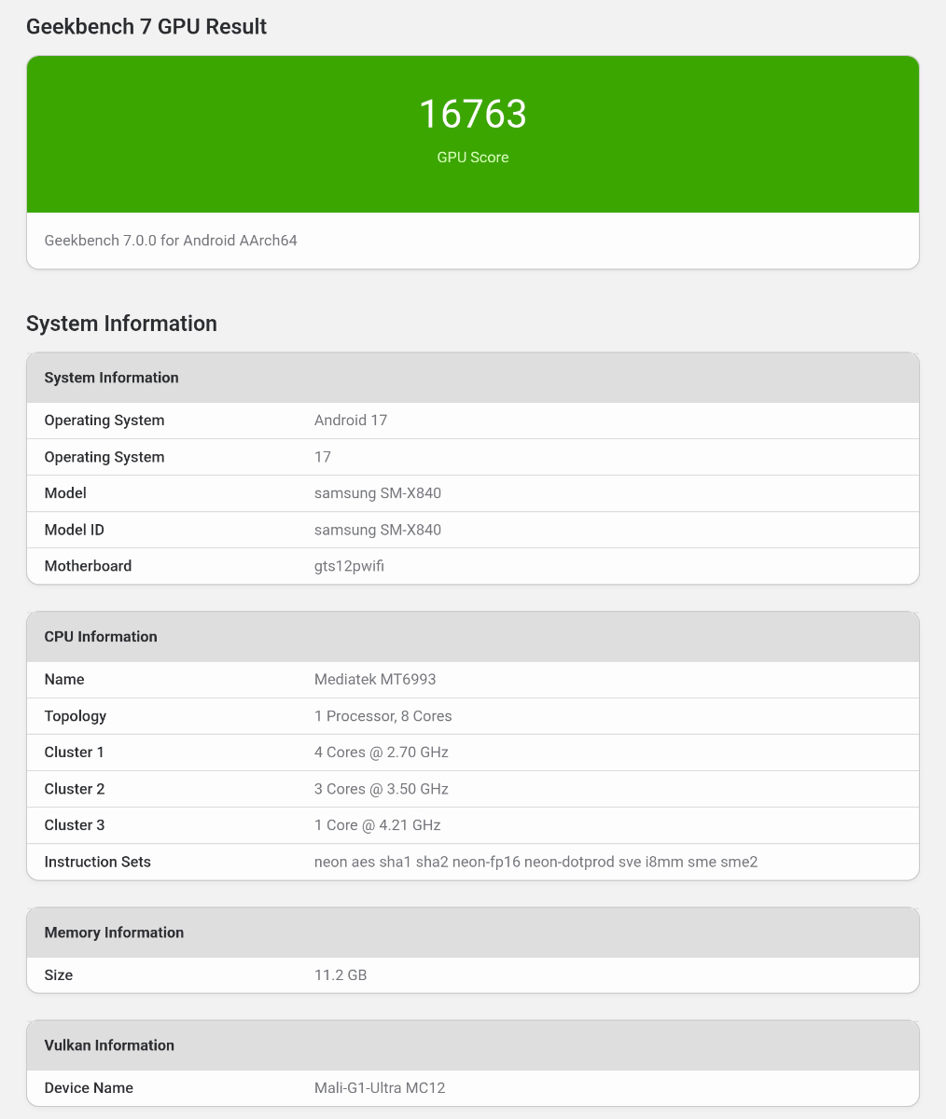Select the 'GPU Score' label
Image resolution: width=946 pixels, height=1119 pixels.
click(x=473, y=158)
